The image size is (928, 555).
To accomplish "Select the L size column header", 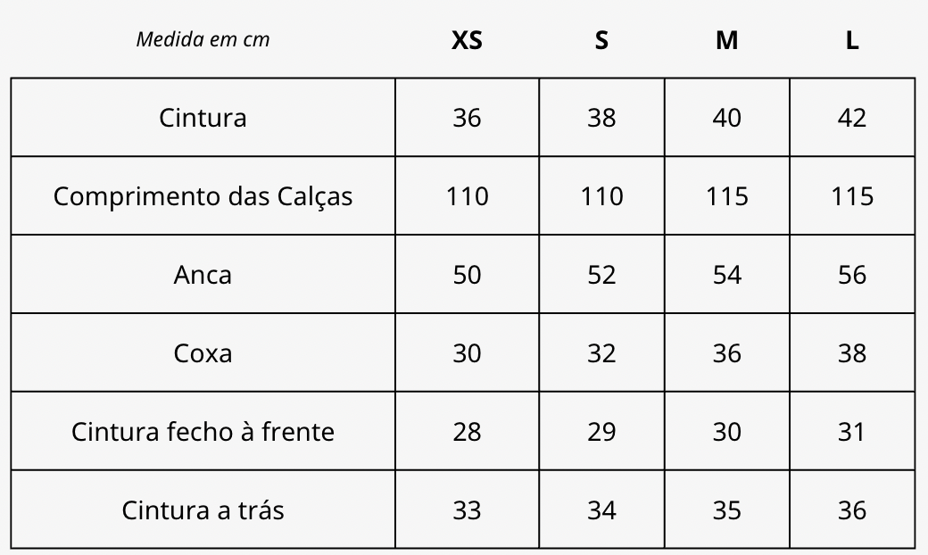I will [852, 40].
